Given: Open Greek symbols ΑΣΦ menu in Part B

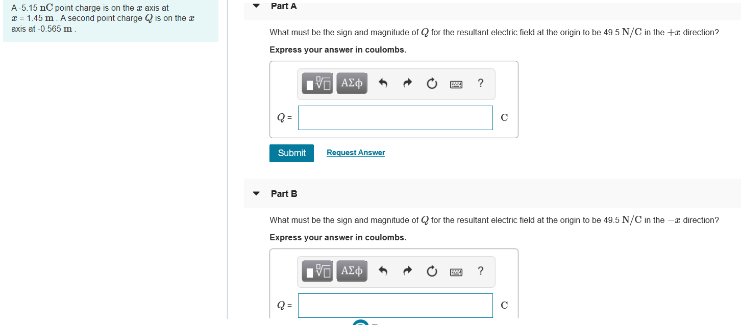Looking at the screenshot, I should click(352, 271).
